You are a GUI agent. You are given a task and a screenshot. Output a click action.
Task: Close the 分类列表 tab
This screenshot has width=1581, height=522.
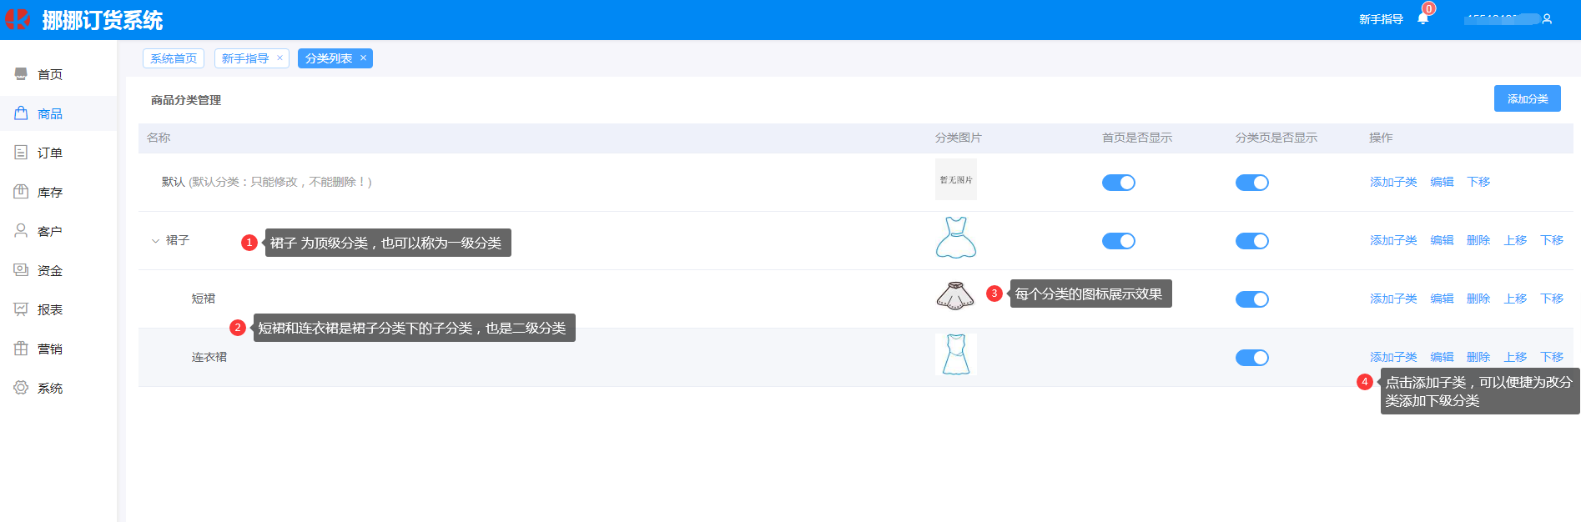click(x=363, y=58)
